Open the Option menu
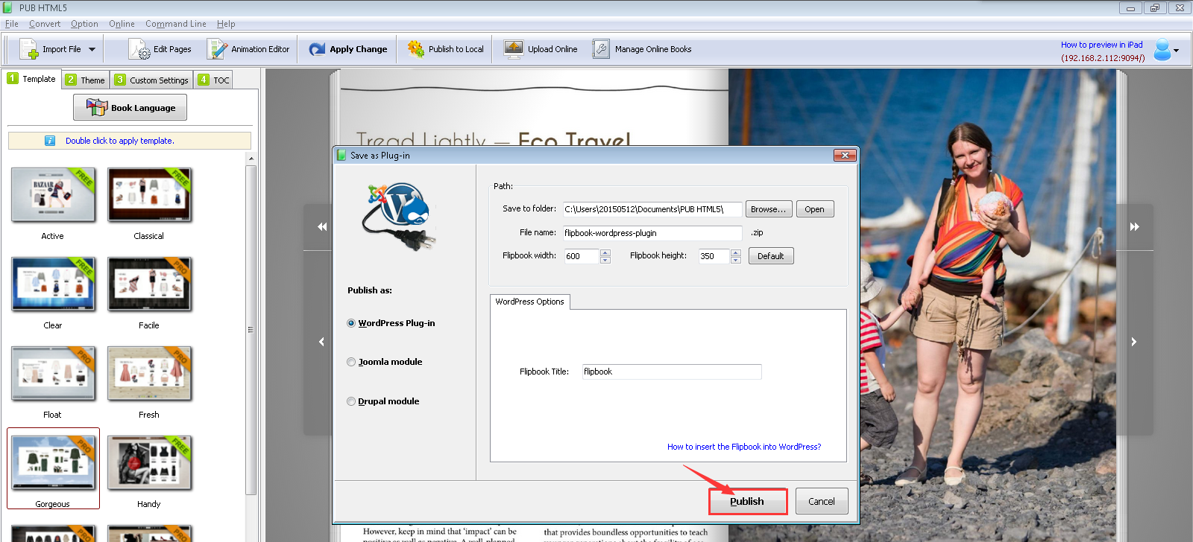This screenshot has width=1193, height=542. tap(84, 24)
